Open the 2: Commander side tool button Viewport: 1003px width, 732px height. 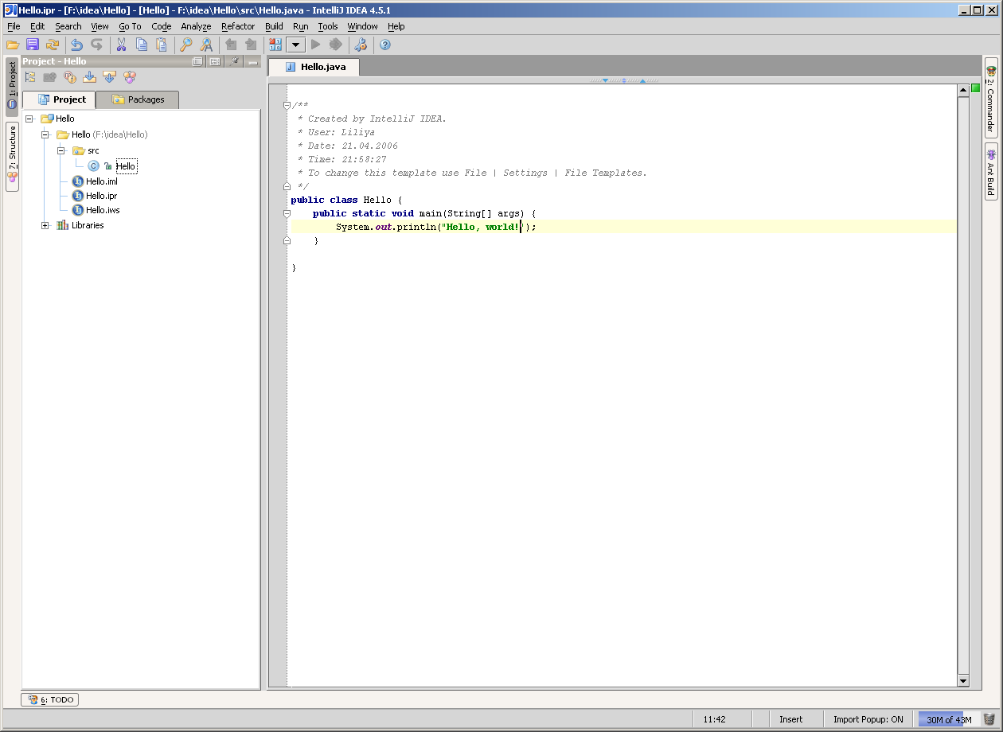pos(991,98)
